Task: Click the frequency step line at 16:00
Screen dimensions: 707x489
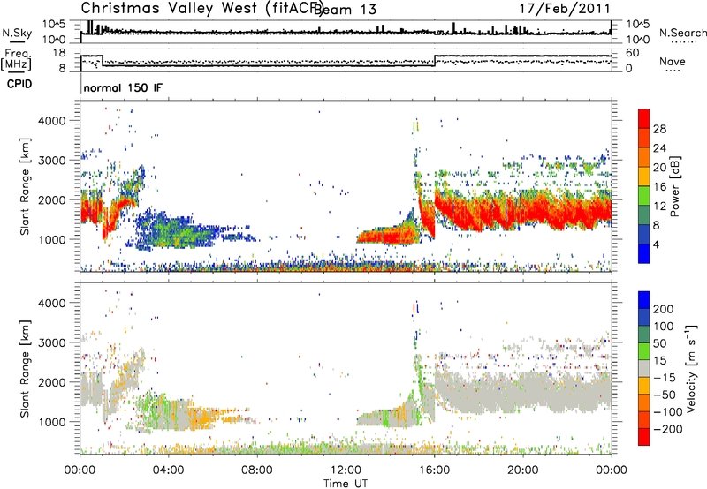Action: click(435, 61)
